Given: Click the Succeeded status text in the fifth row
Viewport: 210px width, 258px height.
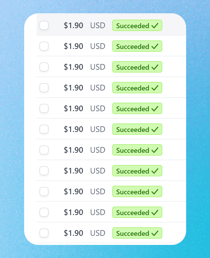Looking at the screenshot, I should pos(132,109).
